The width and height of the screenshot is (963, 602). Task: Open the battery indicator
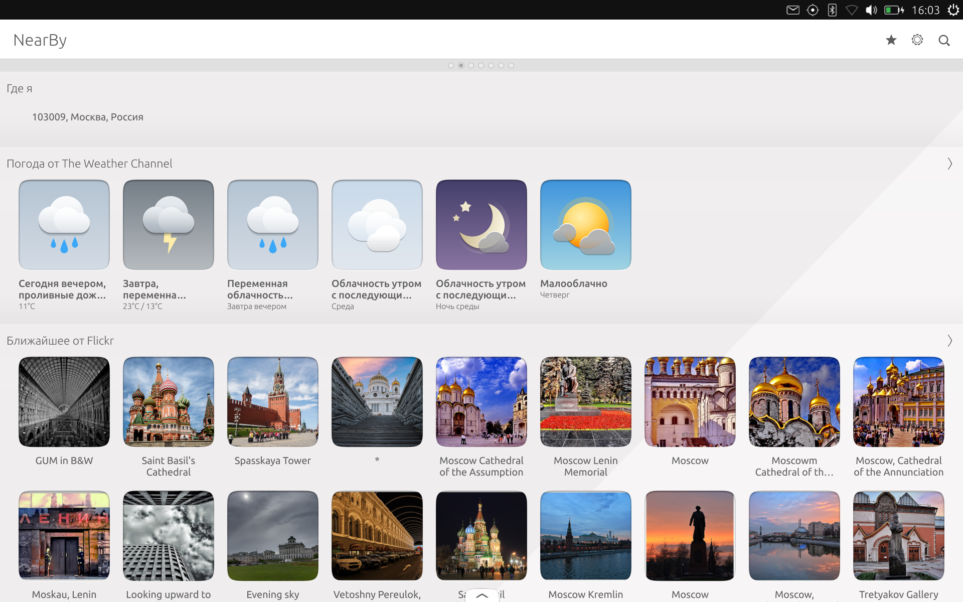coord(894,10)
